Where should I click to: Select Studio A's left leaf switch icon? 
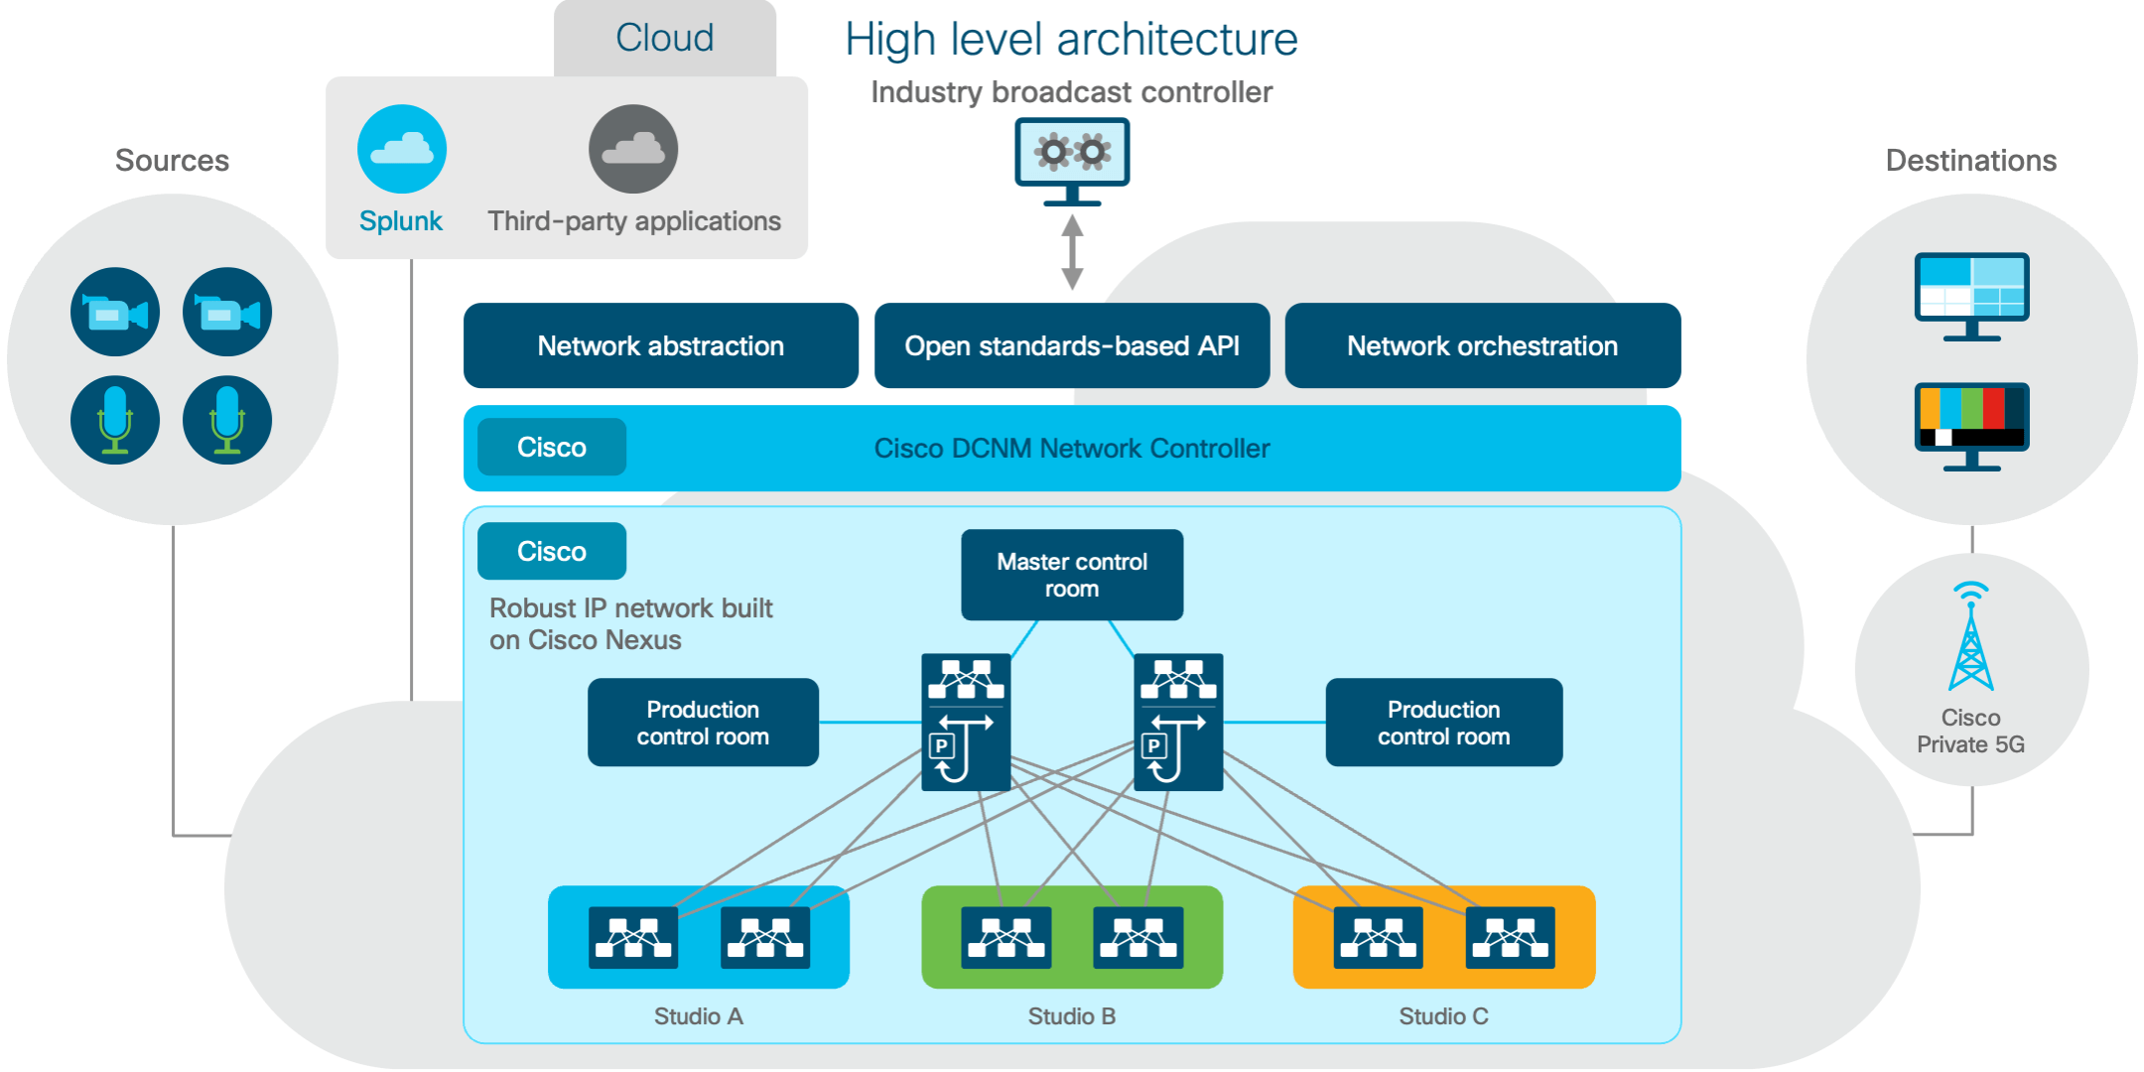click(633, 937)
